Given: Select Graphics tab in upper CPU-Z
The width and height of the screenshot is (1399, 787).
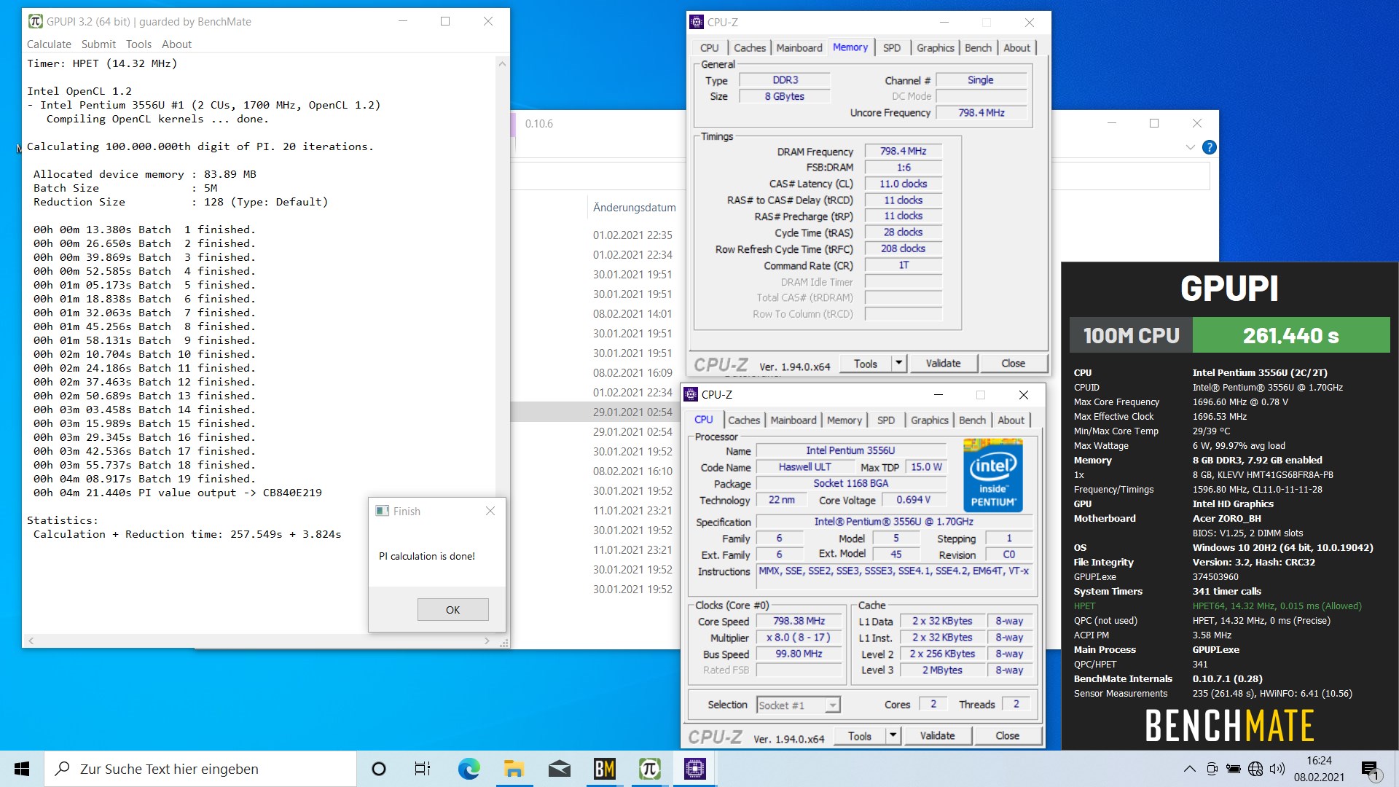Looking at the screenshot, I should tap(936, 47).
